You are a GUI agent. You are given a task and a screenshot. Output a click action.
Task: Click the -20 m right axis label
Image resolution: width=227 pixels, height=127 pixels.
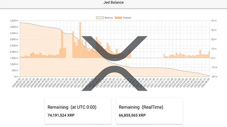click(214, 77)
